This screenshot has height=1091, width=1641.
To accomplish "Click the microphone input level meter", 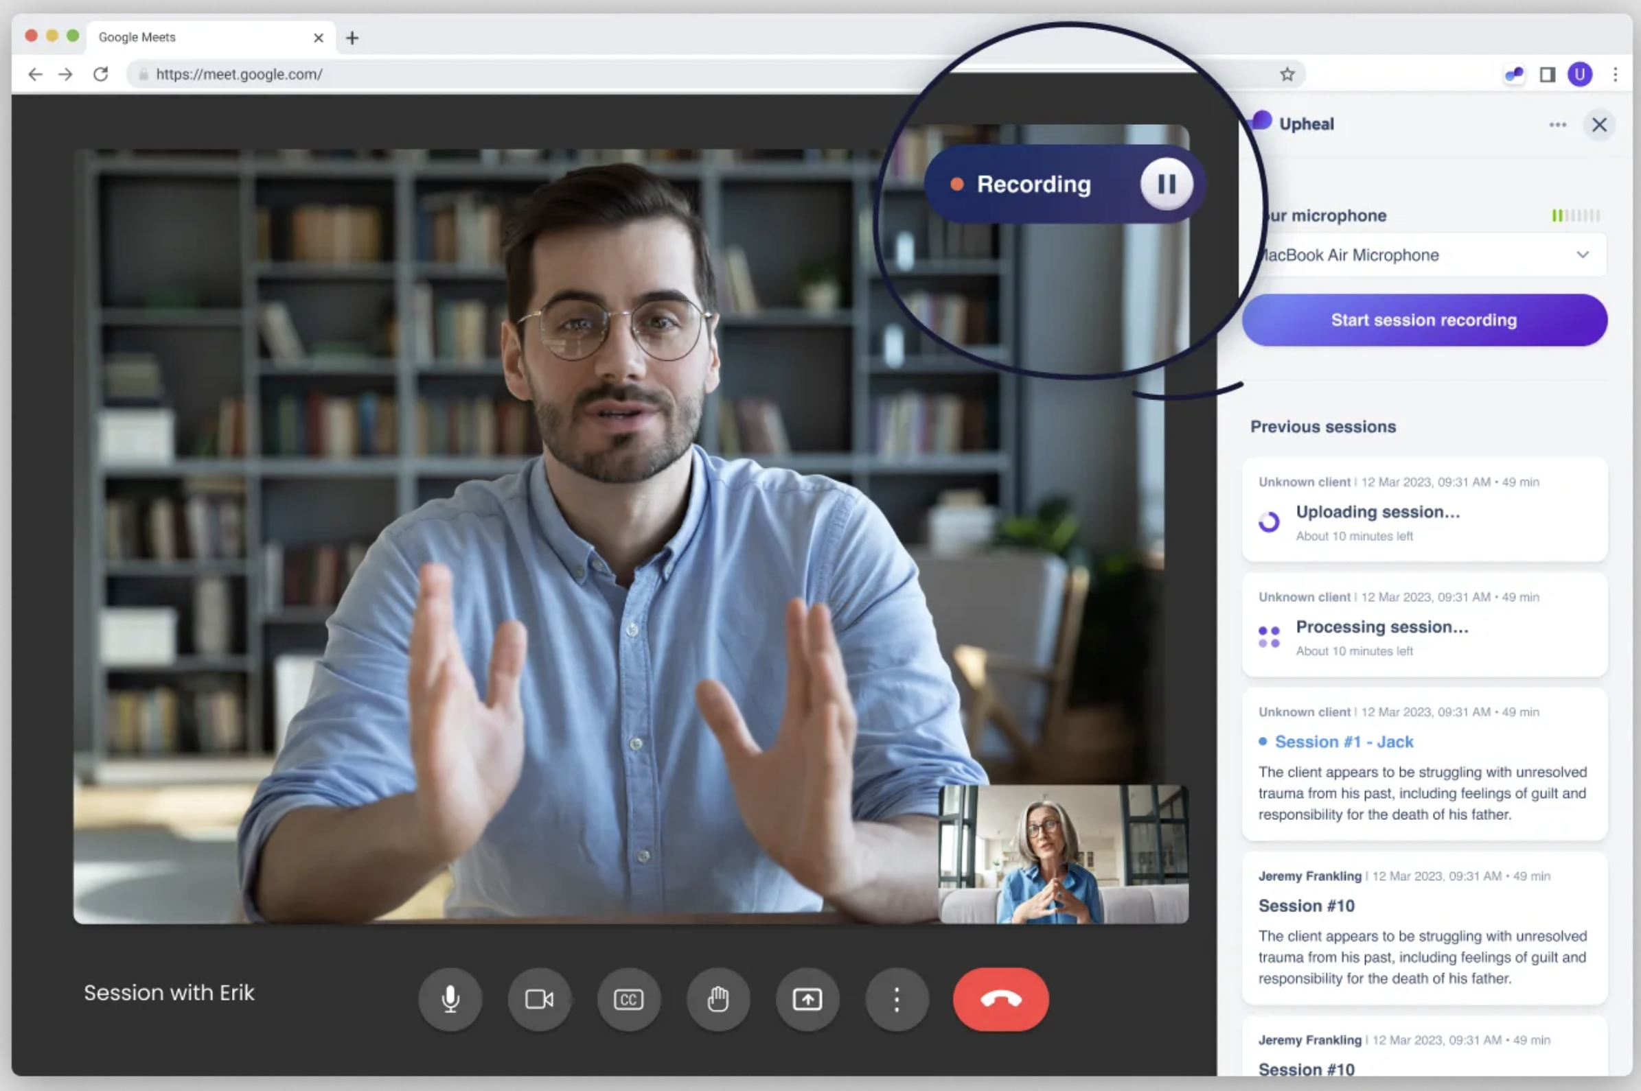I will point(1576,215).
